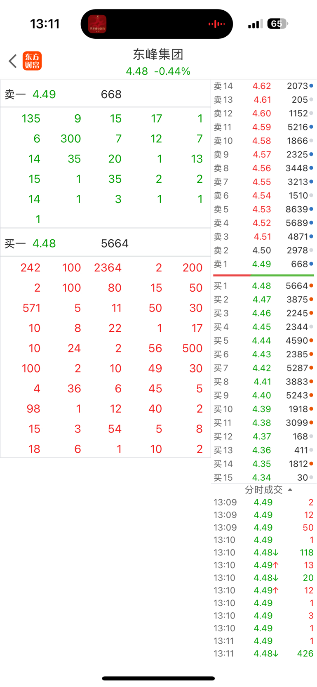Viewport: 317px width, 687px height.
Task: Tap the 4.48 -0.44% price line
Action: pyautogui.click(x=158, y=71)
